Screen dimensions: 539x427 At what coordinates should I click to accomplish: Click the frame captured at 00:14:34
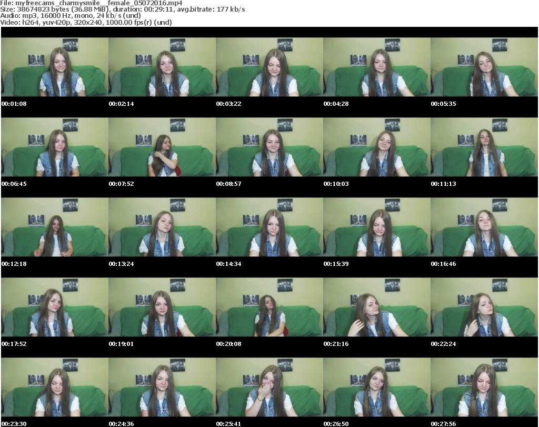pyautogui.click(x=269, y=227)
